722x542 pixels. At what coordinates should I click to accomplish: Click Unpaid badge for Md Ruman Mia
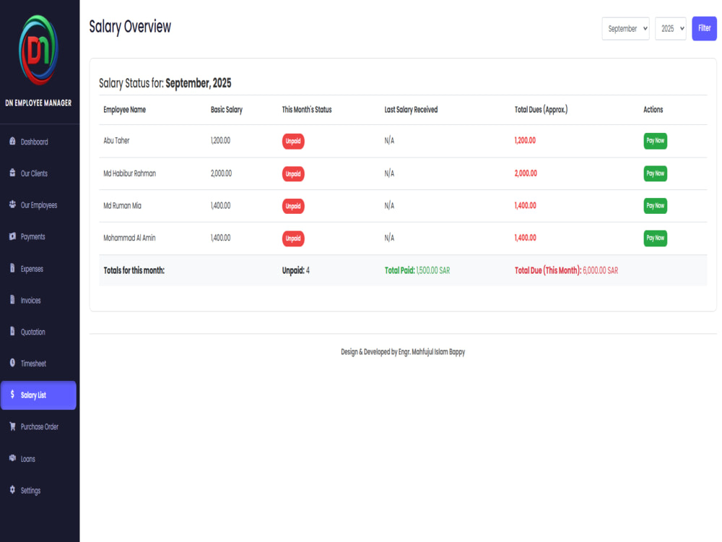(293, 206)
